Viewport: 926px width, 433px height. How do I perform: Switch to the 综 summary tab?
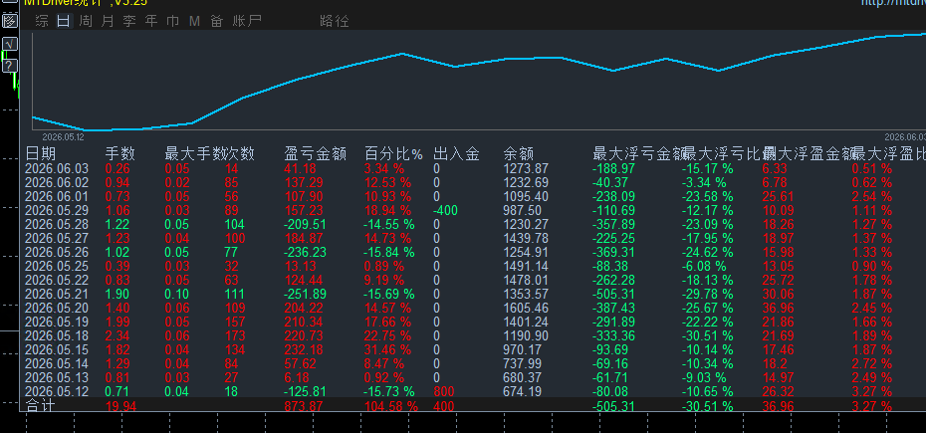[42, 22]
